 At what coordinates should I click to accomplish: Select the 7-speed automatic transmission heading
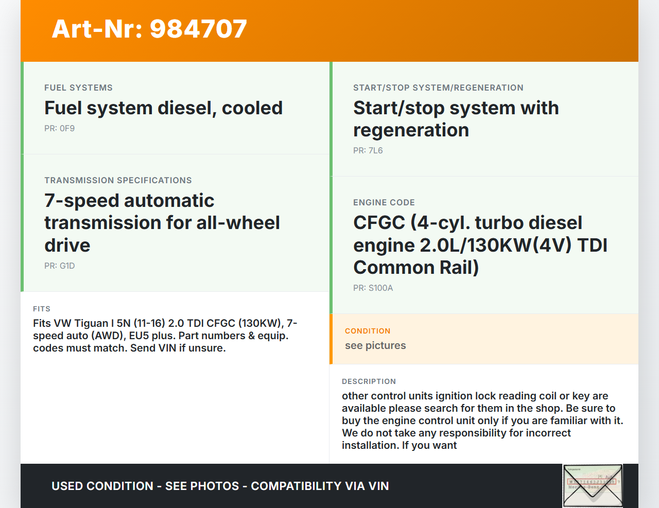click(x=162, y=222)
